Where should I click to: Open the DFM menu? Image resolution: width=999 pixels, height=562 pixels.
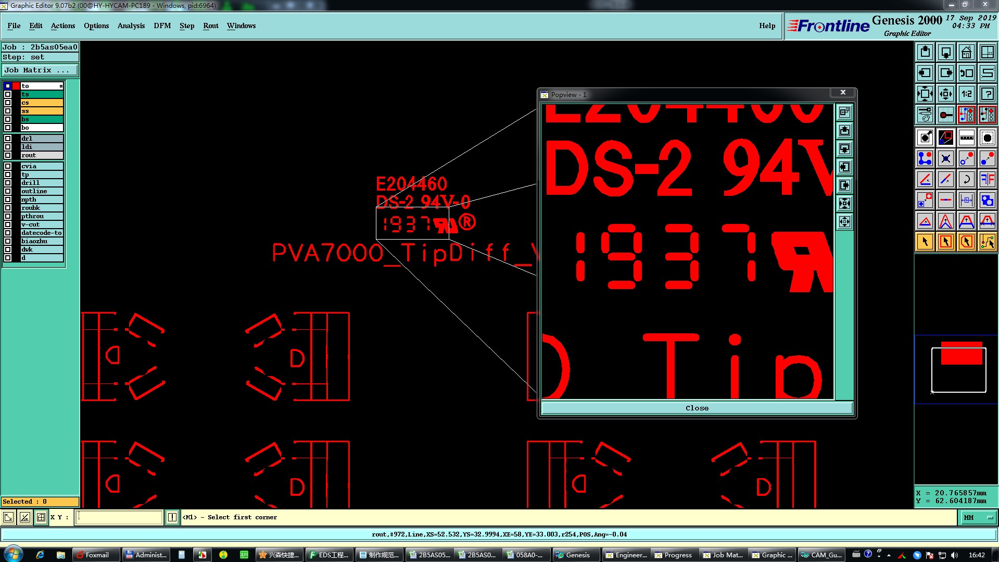[x=162, y=26]
